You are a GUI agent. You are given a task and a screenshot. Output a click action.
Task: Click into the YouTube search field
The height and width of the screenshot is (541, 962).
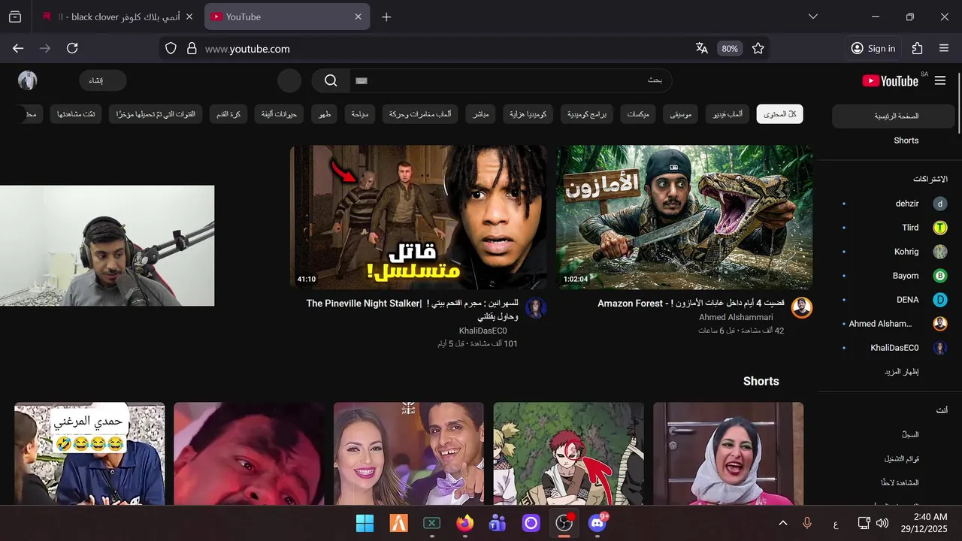tap(511, 80)
